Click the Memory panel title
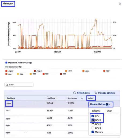 pyautogui.click(x=8, y=3)
